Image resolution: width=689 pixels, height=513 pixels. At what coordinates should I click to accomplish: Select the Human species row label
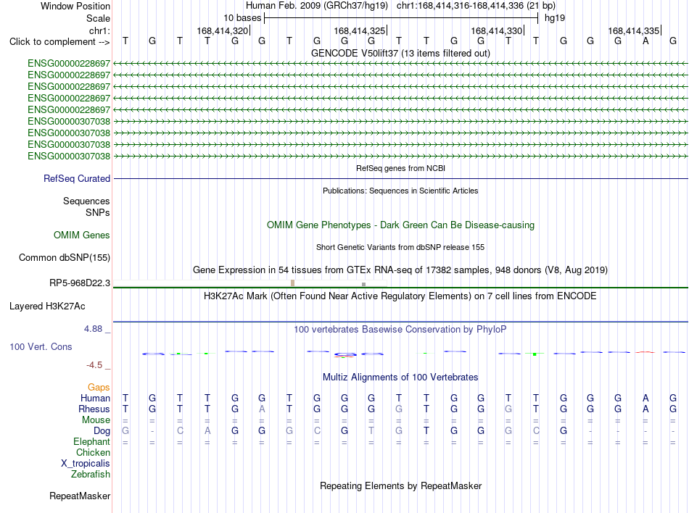tap(95, 398)
